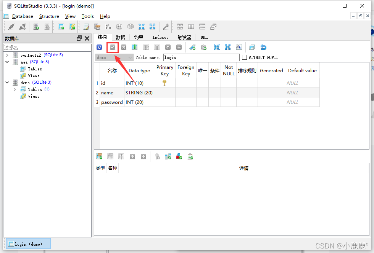Cascade windows icon
The image size is (374, 253).
point(213,27)
